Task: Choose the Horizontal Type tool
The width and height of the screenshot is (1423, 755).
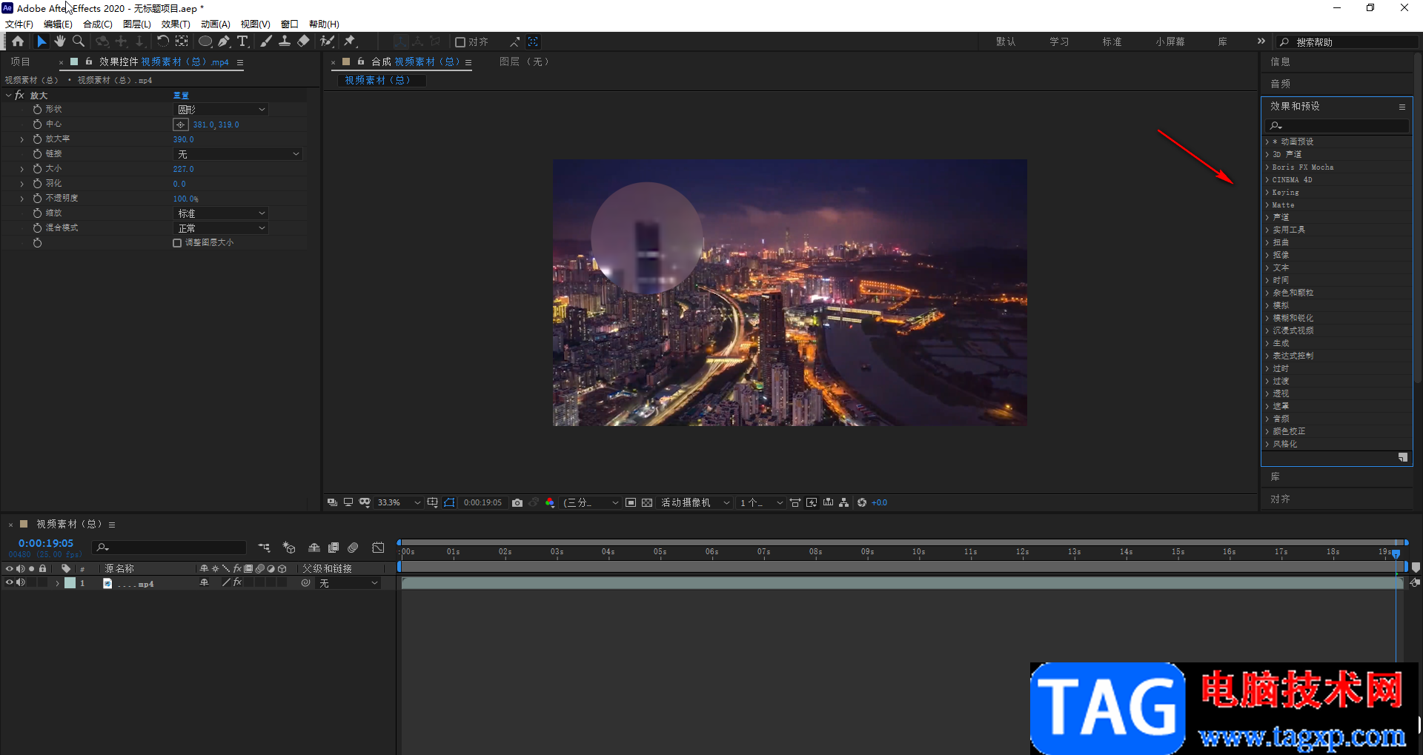Action: click(x=242, y=41)
